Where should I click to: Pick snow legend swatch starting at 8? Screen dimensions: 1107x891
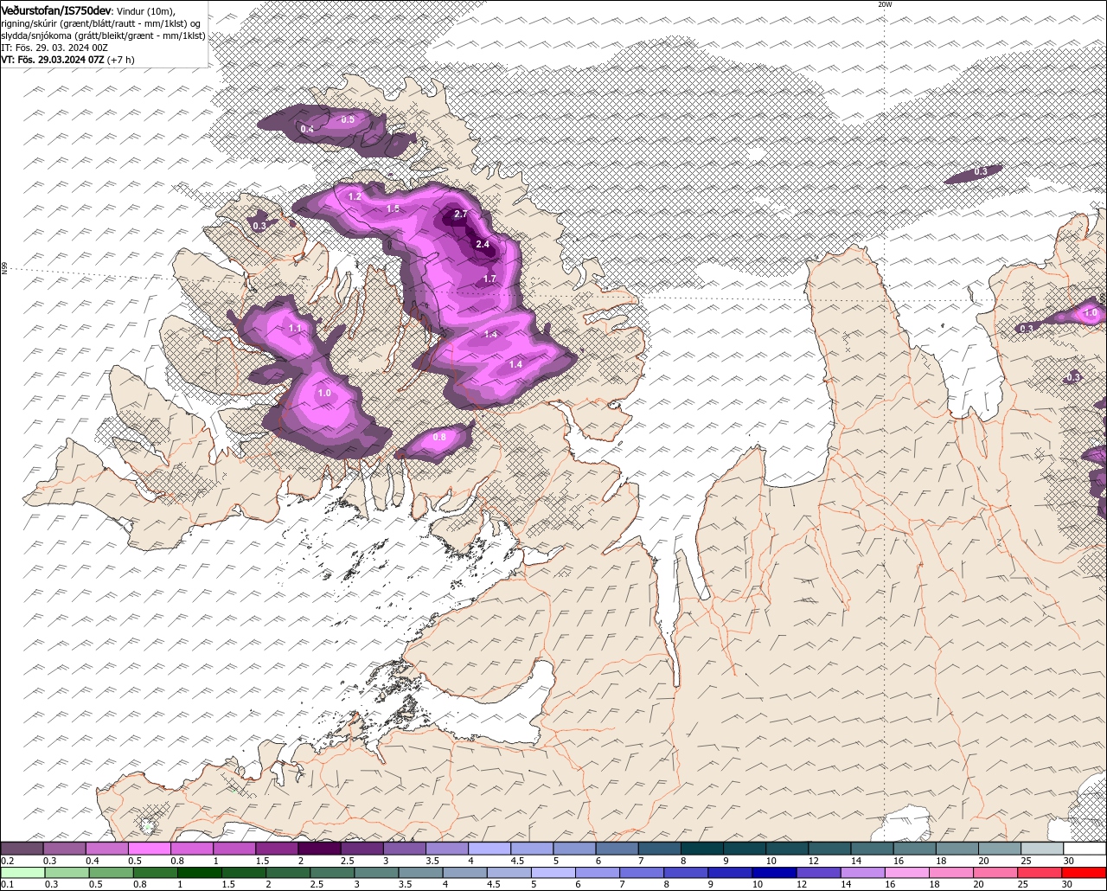click(701, 849)
